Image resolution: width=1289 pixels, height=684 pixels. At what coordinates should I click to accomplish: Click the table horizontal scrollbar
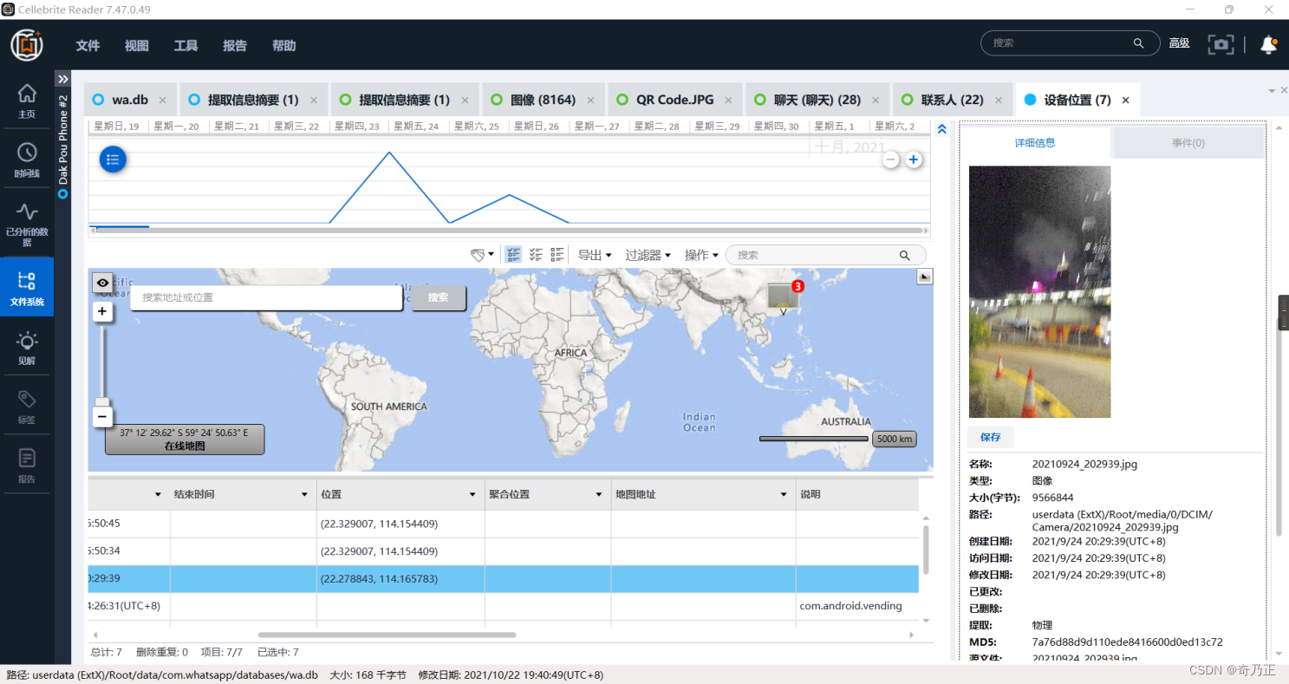click(387, 635)
